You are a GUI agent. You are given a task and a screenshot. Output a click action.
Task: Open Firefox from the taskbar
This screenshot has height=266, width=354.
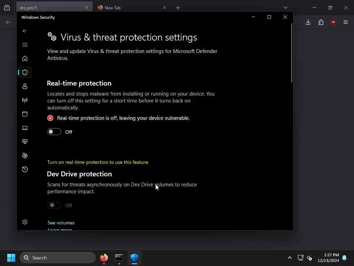click(104, 258)
